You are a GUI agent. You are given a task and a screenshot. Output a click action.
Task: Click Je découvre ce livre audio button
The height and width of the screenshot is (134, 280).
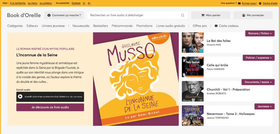point(50,107)
